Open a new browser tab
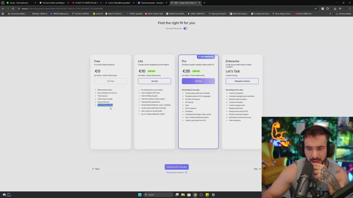The width and height of the screenshot is (353, 198). (204, 3)
